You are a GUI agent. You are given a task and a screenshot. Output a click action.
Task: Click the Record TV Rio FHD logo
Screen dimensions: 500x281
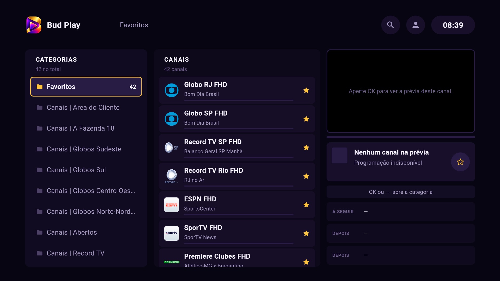tap(172, 176)
